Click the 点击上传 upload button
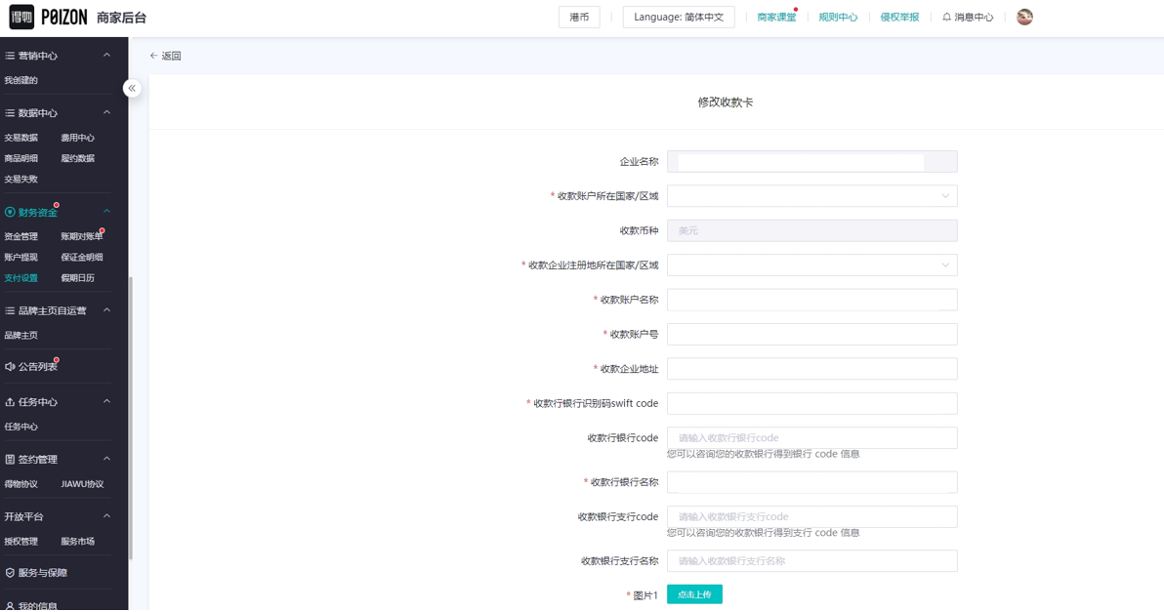 tap(694, 593)
